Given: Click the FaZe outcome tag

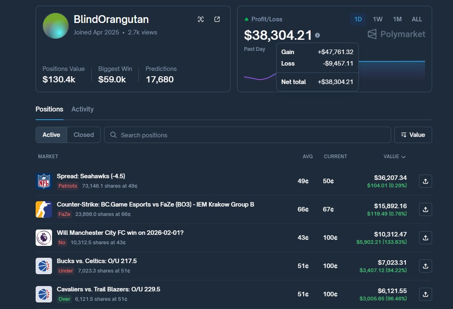Looking at the screenshot, I should point(64,214).
